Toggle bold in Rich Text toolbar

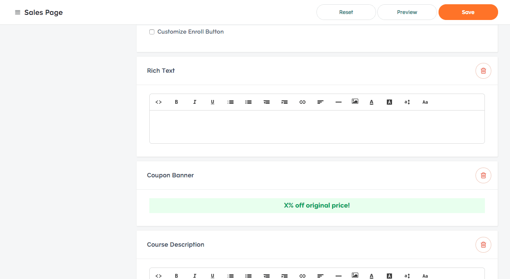pos(177,102)
